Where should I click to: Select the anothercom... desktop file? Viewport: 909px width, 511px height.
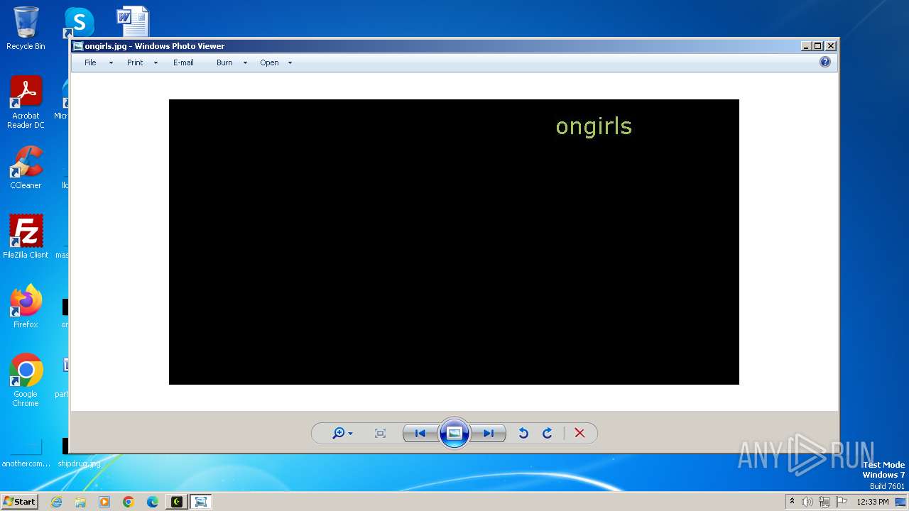[x=26, y=453]
